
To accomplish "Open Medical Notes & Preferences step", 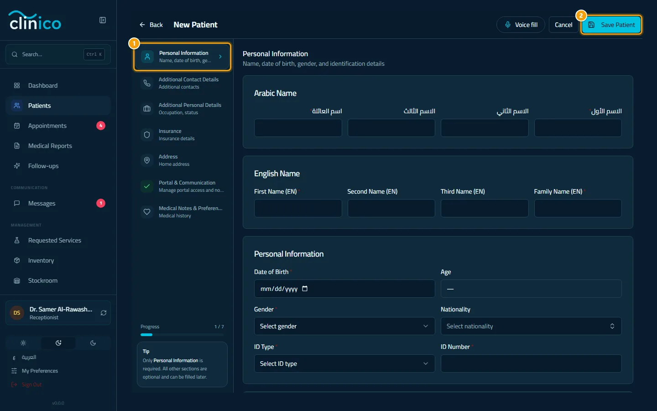I will coord(182,212).
